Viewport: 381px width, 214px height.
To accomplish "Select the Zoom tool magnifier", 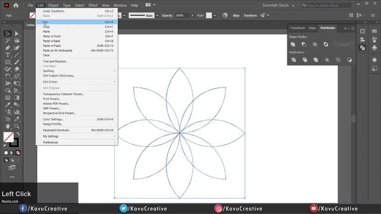I will click(17, 126).
